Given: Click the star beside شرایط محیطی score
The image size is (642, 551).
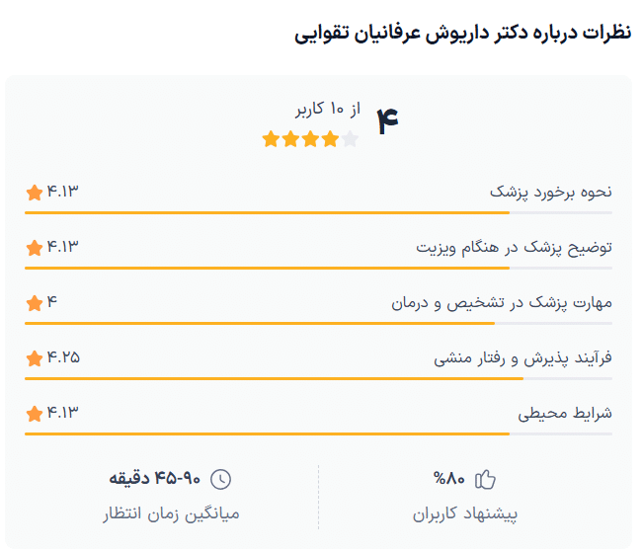Looking at the screenshot, I should pos(35,413).
